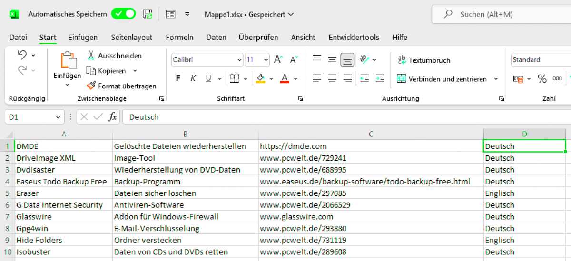Viewport: 571px width, 261px height.
Task: Toggle the Automatisches Speichern switch
Action: point(124,14)
